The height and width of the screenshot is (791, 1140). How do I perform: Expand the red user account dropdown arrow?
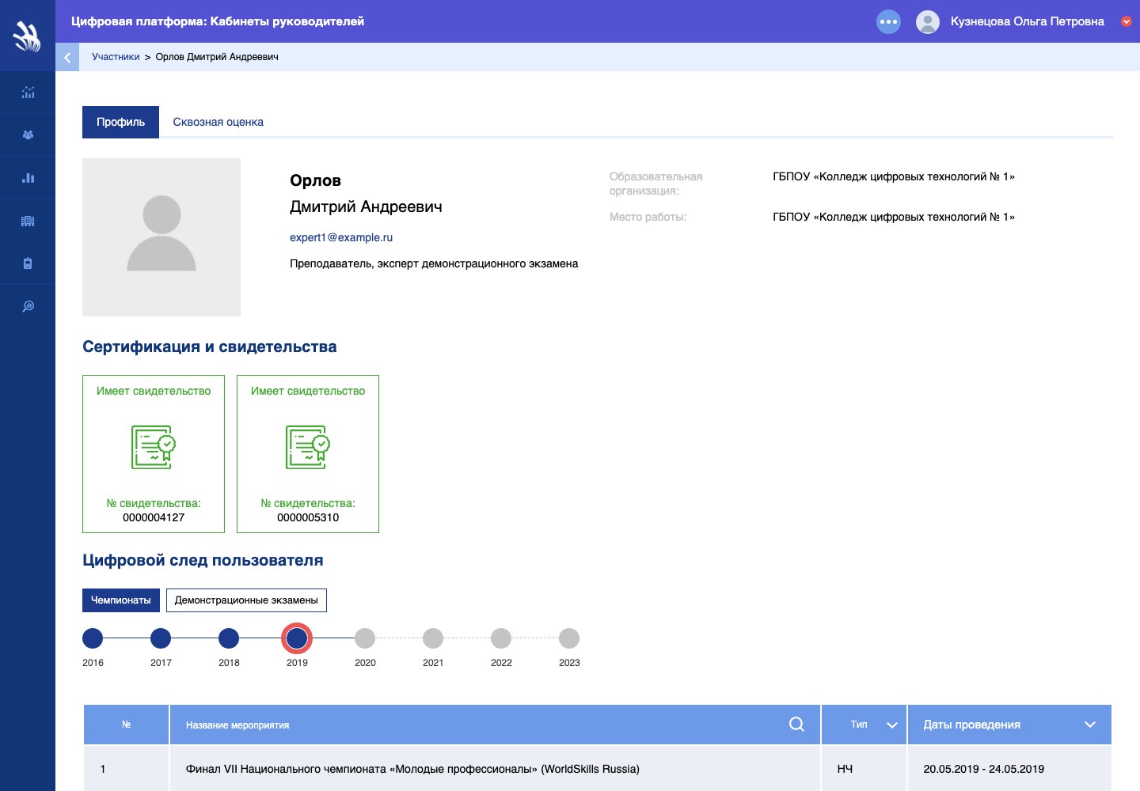click(x=1127, y=21)
